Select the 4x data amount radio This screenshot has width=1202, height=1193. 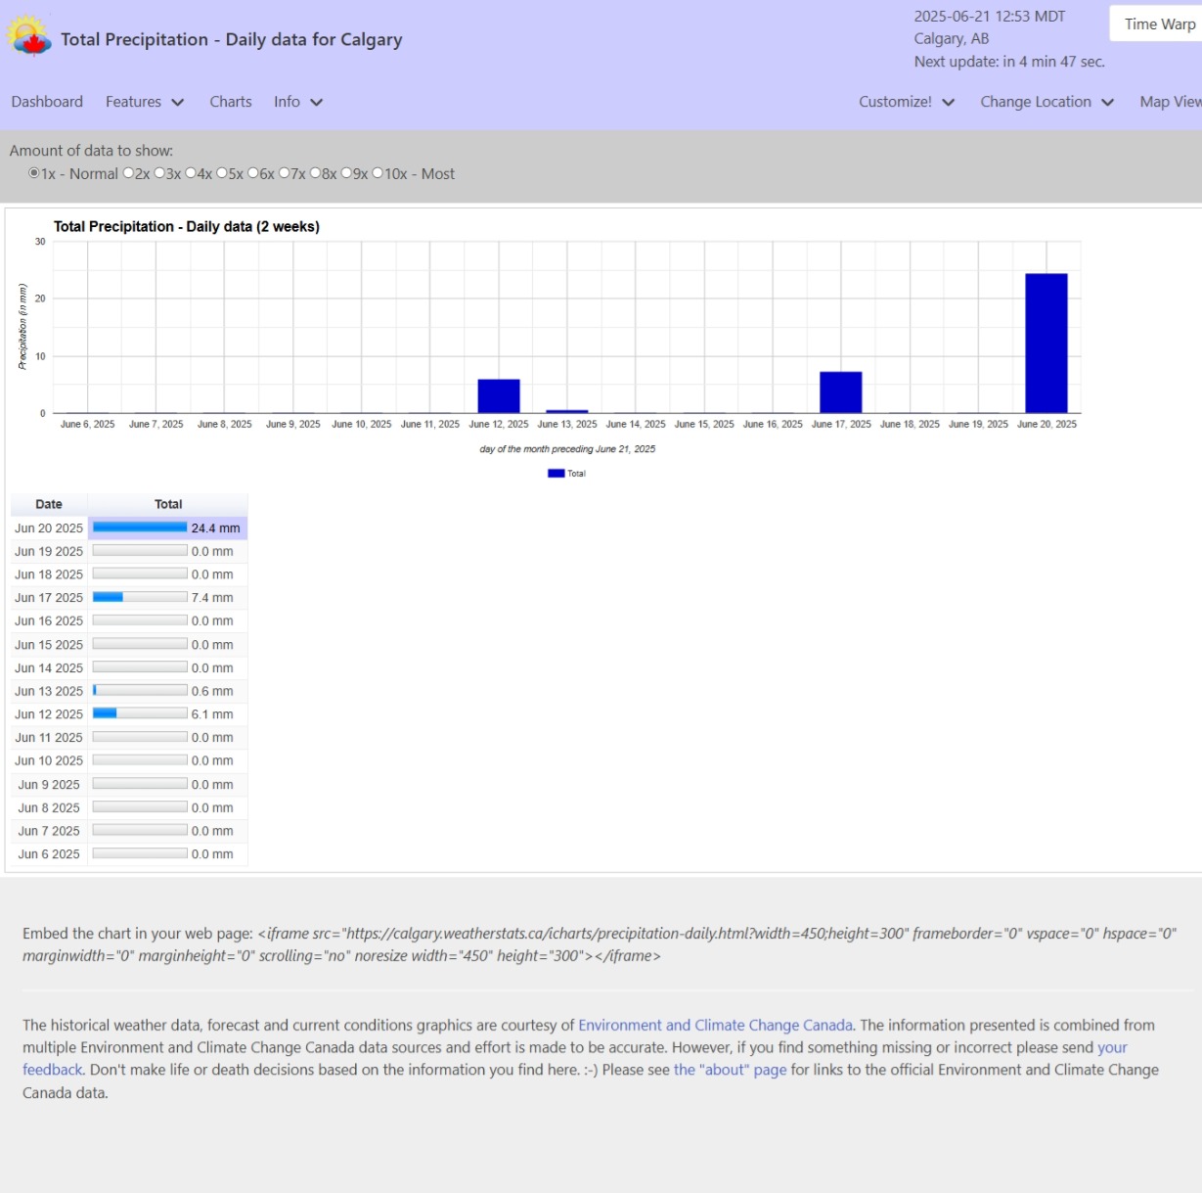(x=191, y=173)
